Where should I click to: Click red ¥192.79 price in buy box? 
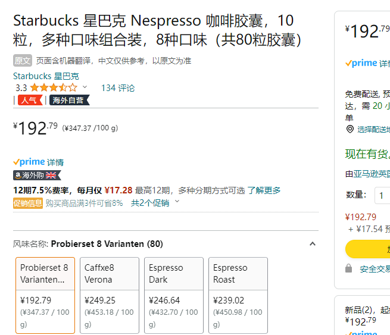click(361, 217)
